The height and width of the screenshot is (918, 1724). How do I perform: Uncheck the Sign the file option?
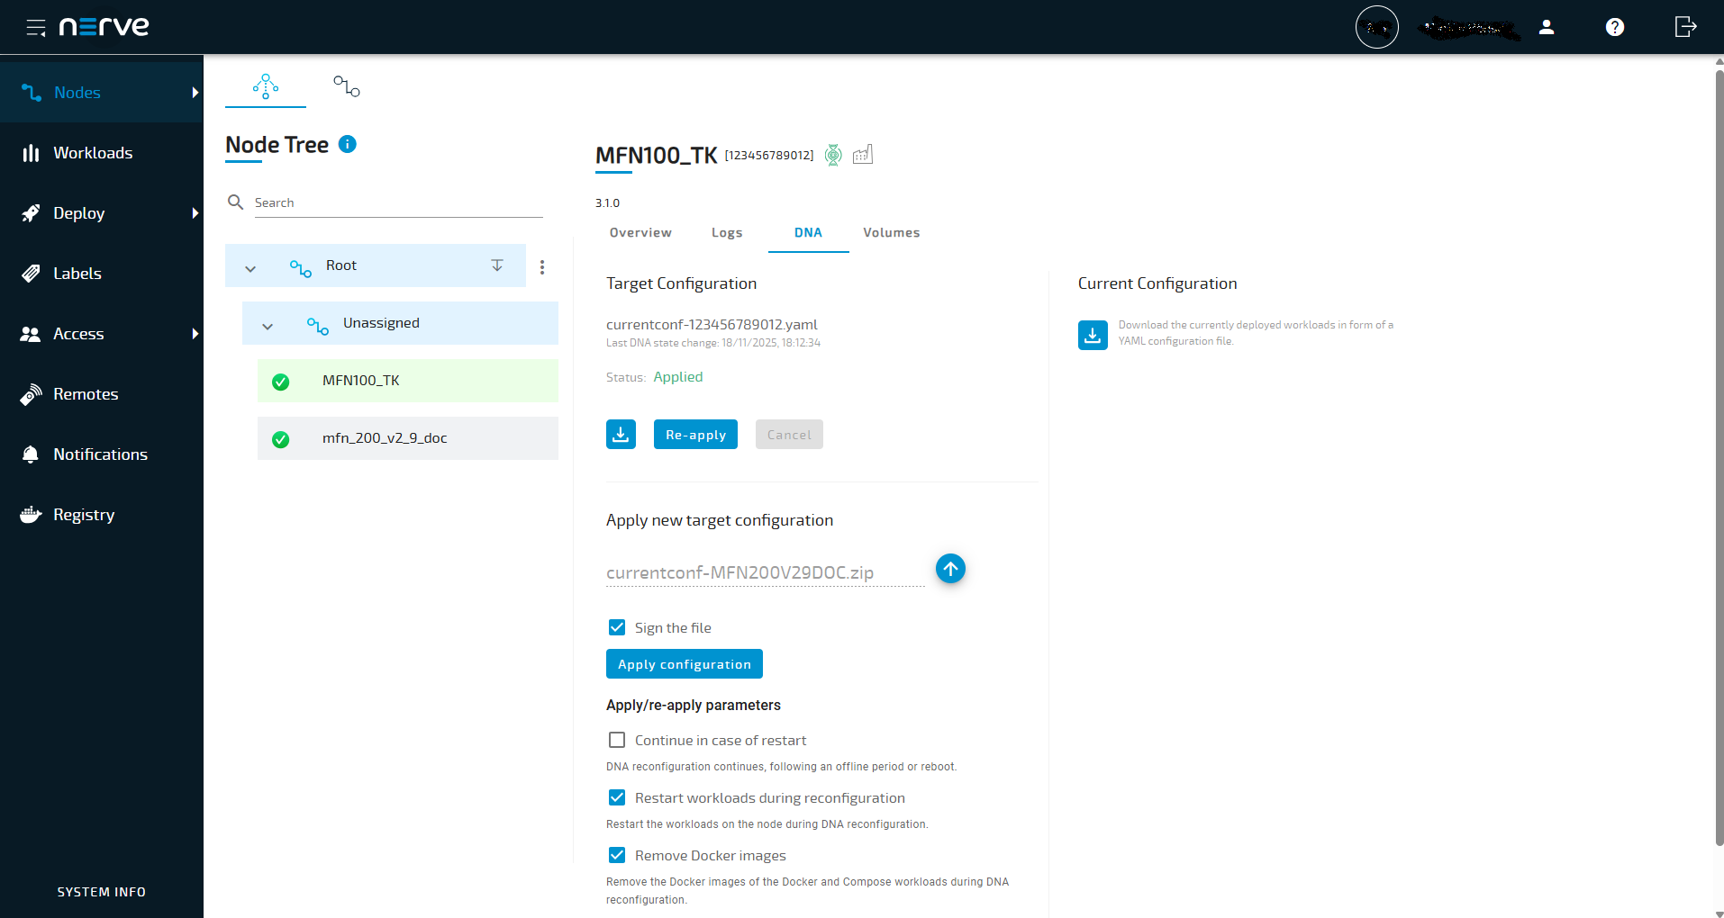[x=617, y=627]
